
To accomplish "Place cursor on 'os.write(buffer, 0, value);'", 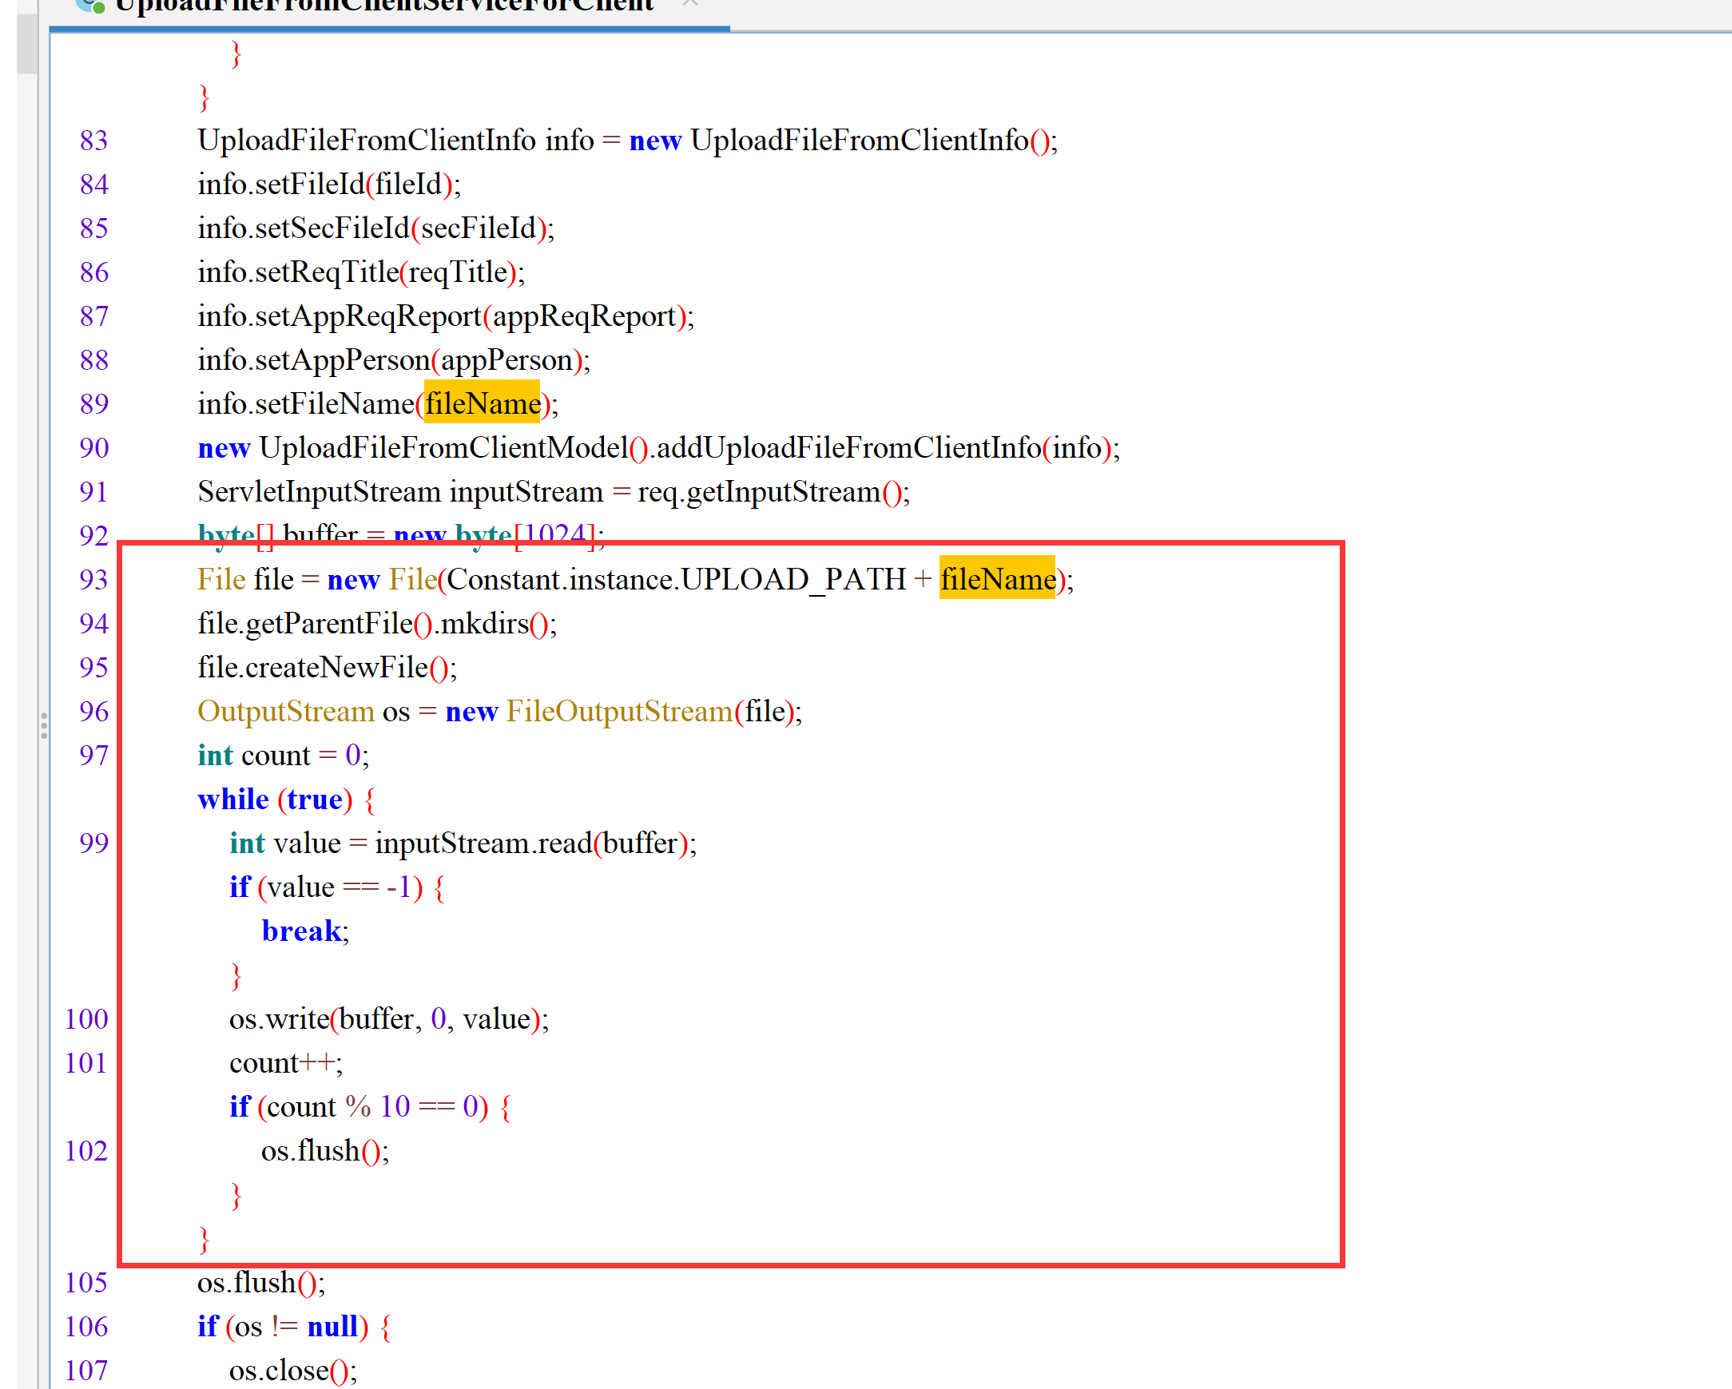I will (390, 1018).
